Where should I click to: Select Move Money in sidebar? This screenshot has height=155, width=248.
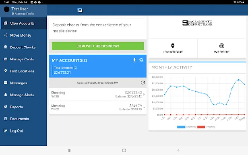tap(21, 36)
